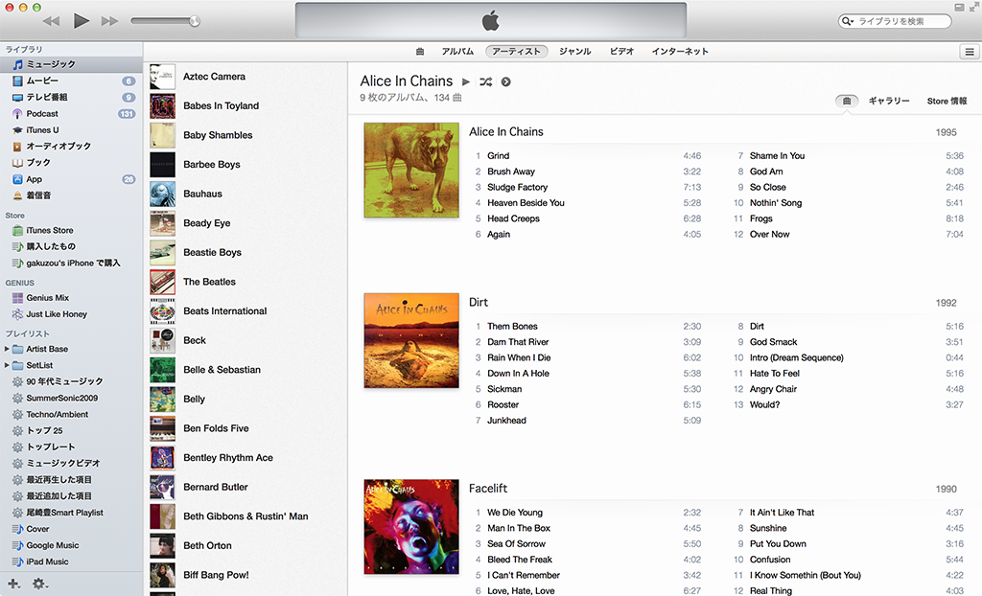Show Store 情報 for the artist
982x596 pixels.
tap(947, 101)
